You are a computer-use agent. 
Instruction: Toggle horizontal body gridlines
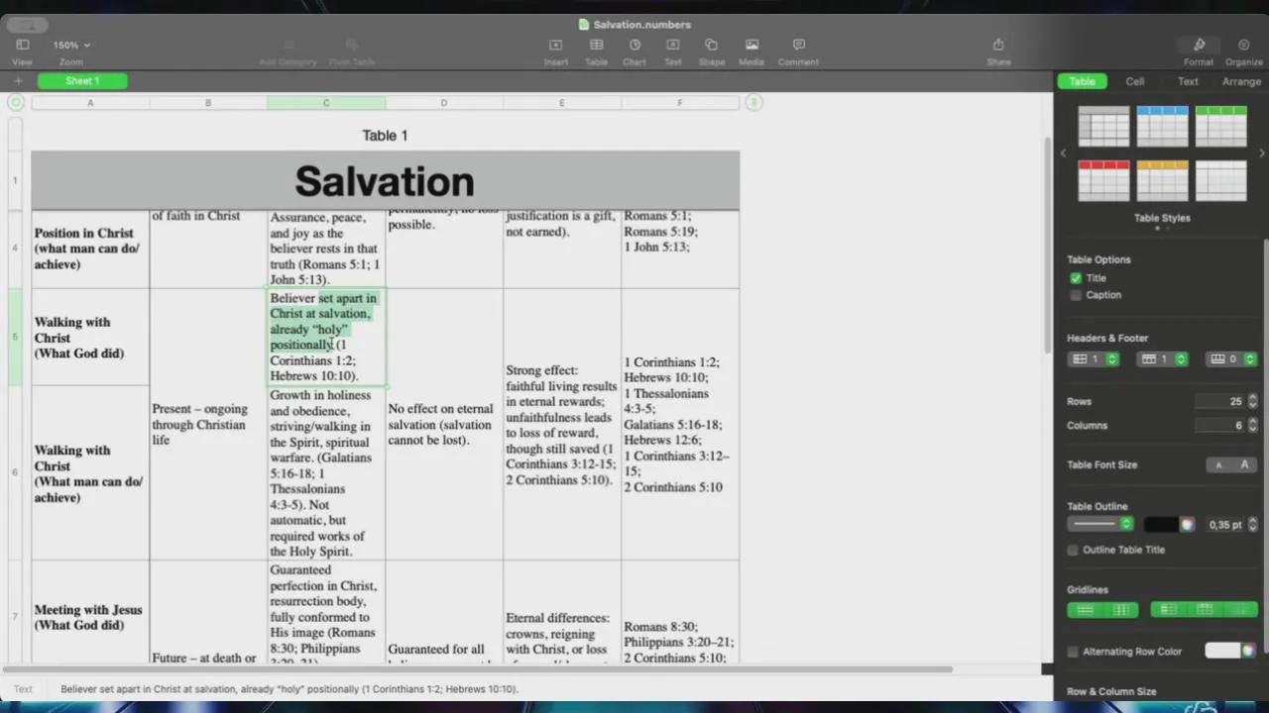pos(1086,610)
